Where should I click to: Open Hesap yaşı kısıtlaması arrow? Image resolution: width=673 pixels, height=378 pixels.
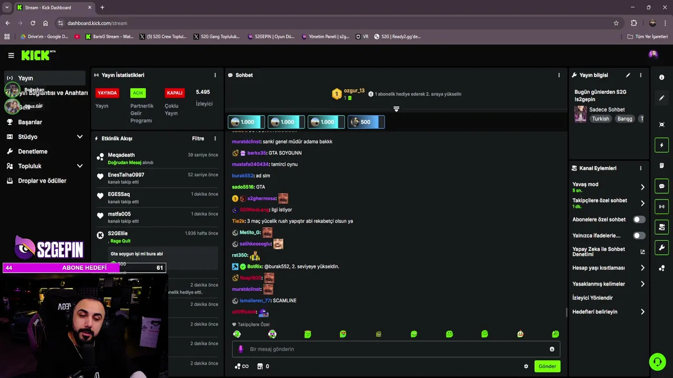pyautogui.click(x=643, y=268)
